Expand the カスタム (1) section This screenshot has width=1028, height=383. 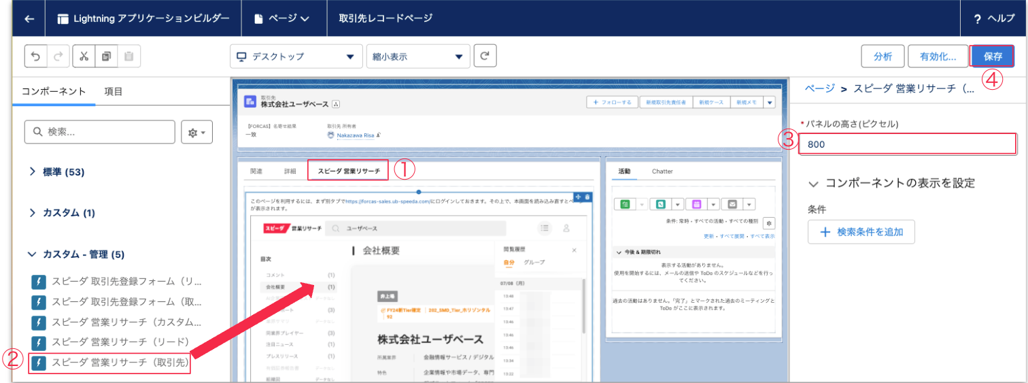[63, 213]
